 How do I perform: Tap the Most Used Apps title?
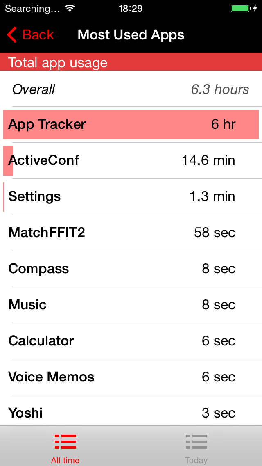pyautogui.click(x=131, y=35)
